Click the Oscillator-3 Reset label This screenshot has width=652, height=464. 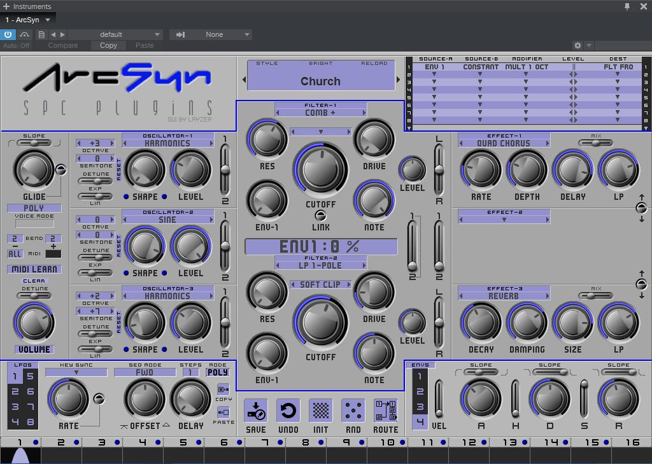pos(118,322)
